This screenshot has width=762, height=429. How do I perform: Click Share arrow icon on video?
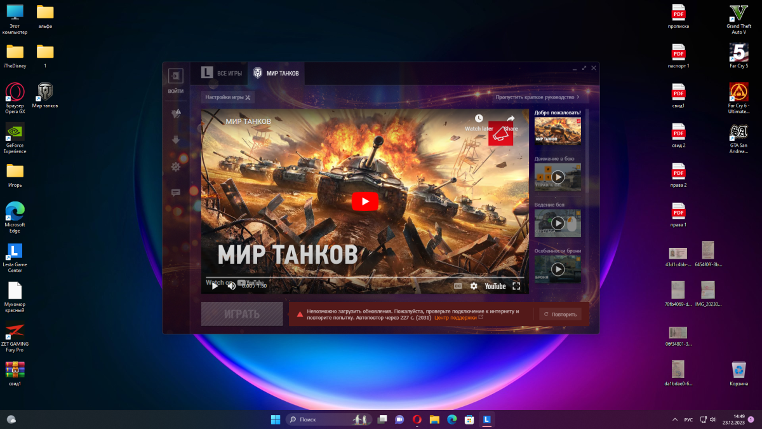(x=511, y=119)
